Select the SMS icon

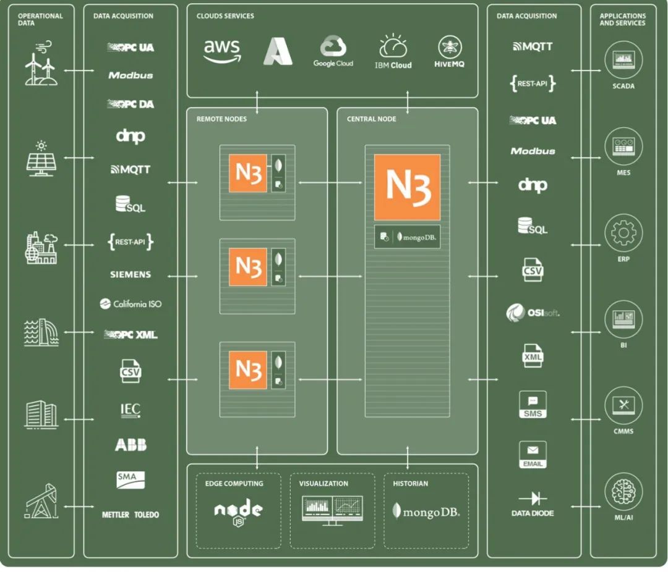533,405
